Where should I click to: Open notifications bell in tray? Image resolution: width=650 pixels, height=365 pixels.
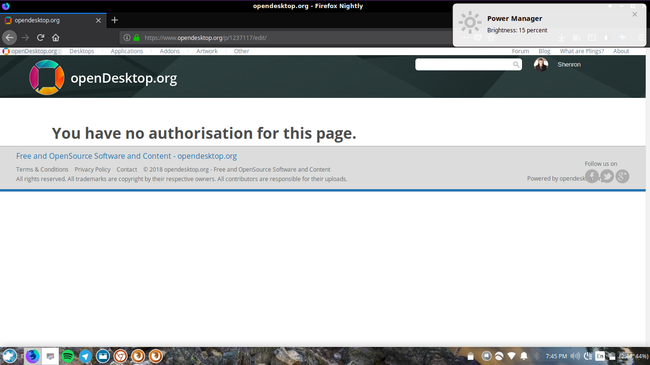point(524,356)
